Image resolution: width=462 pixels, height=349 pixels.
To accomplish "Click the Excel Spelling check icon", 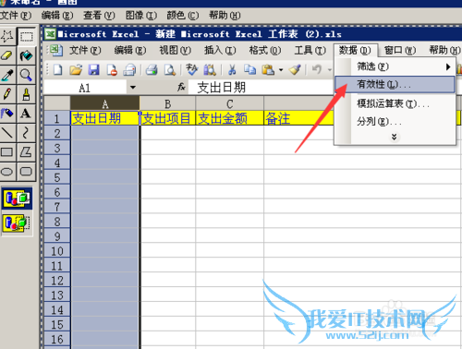I will (x=191, y=70).
